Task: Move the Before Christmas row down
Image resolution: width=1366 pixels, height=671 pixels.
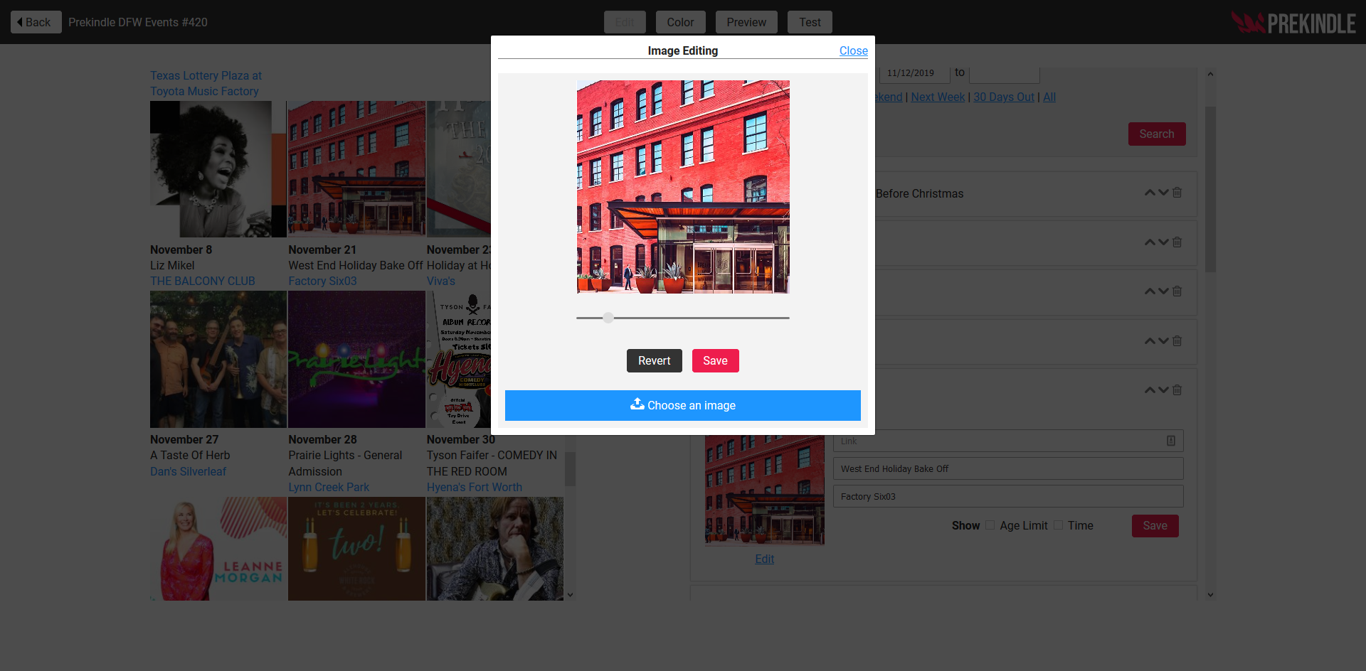Action: (x=1163, y=193)
